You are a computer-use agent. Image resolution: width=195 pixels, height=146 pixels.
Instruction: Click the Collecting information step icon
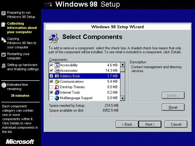coord(3,24)
